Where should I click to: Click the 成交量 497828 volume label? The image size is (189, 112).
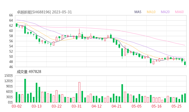[x=29, y=72]
